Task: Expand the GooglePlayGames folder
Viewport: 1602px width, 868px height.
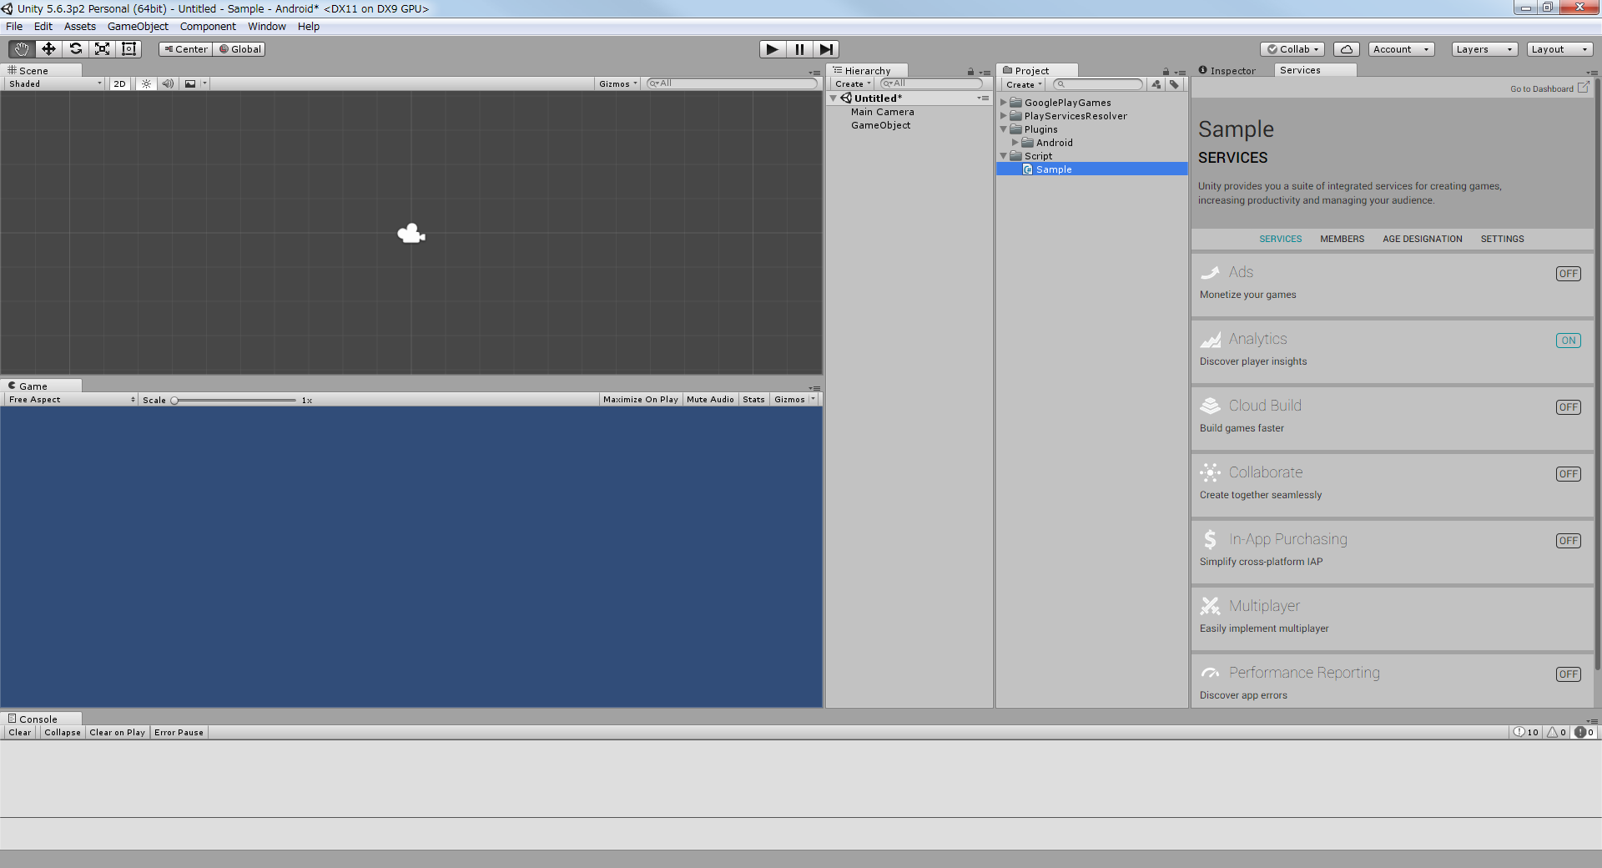Action: pos(1004,103)
